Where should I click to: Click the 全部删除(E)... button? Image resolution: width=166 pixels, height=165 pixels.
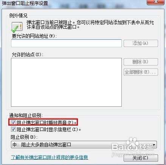pyautogui.click(x=141, y=72)
